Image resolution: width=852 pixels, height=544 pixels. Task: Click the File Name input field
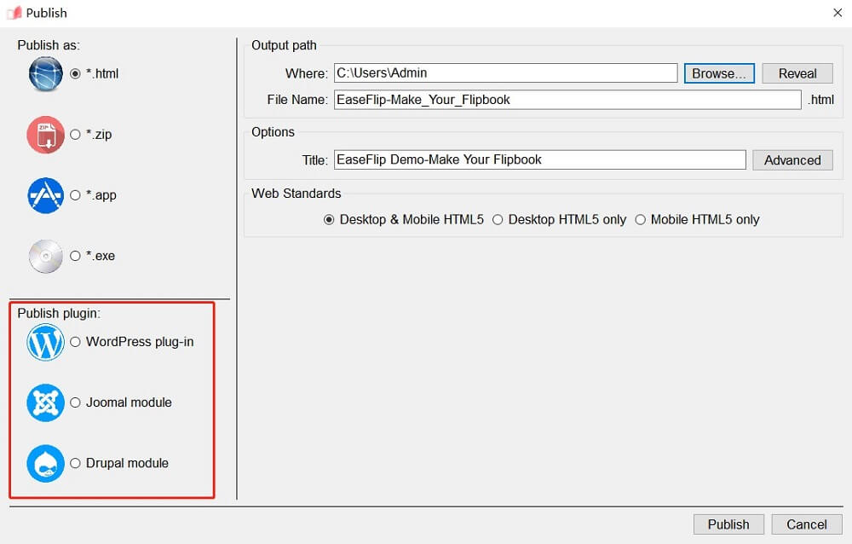click(x=567, y=100)
